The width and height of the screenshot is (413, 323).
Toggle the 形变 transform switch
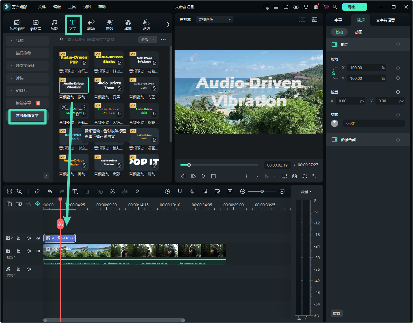click(x=334, y=44)
